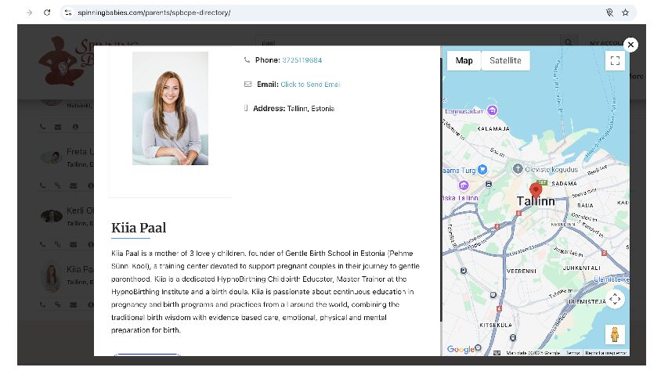Call phone number 3725119684
This screenshot has width=661, height=378.
[x=302, y=60]
